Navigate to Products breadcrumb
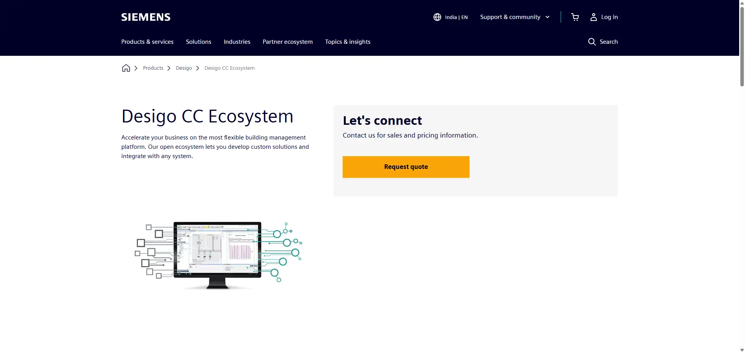 [153, 68]
